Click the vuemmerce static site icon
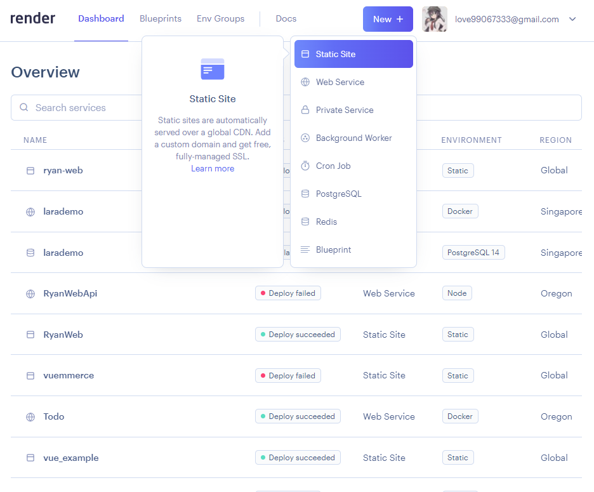Image resolution: width=594 pixels, height=492 pixels. point(30,376)
